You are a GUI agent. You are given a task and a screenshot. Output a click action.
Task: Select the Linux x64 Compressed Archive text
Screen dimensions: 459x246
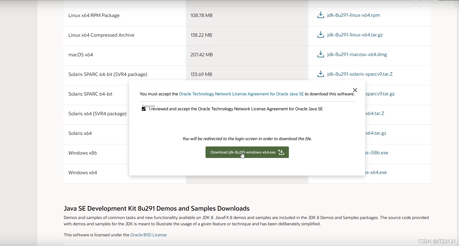(x=101, y=35)
